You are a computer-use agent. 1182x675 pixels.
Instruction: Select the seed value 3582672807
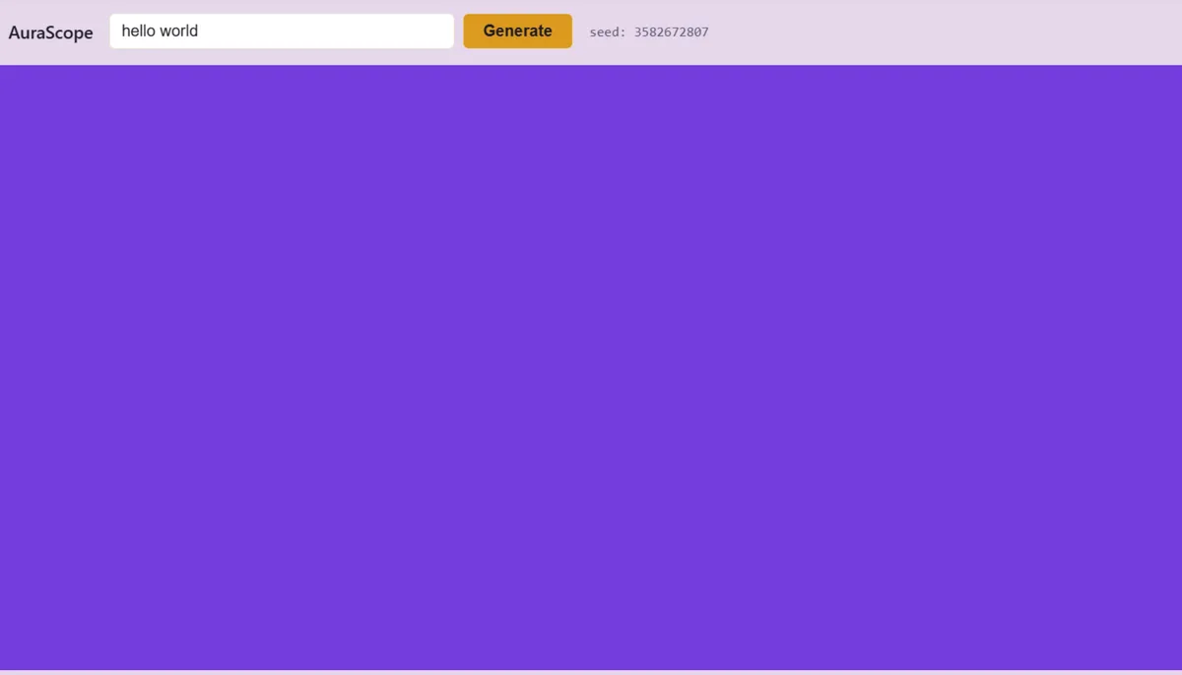point(671,31)
